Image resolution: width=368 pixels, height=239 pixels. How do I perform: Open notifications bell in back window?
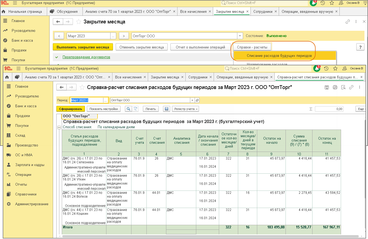313,3
